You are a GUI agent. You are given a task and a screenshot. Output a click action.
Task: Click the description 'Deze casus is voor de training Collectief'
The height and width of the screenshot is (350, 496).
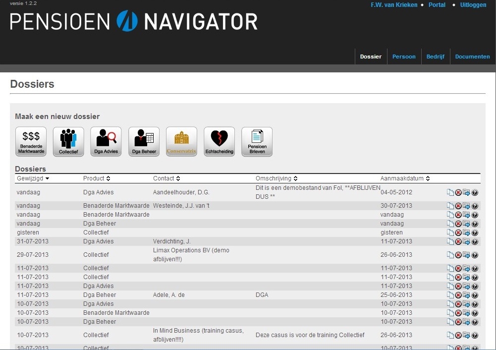(x=310, y=335)
